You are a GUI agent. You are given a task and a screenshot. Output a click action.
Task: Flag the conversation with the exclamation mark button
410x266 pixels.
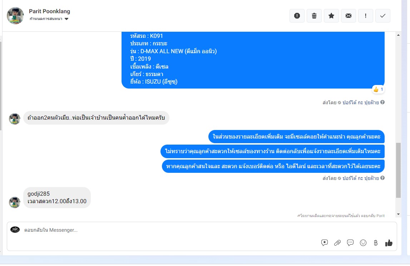point(366,16)
